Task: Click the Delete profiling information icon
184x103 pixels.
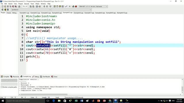Action: [x=76, y=6]
